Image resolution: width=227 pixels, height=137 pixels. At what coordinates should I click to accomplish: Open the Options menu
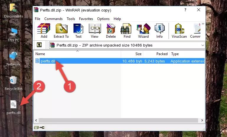click(103, 19)
